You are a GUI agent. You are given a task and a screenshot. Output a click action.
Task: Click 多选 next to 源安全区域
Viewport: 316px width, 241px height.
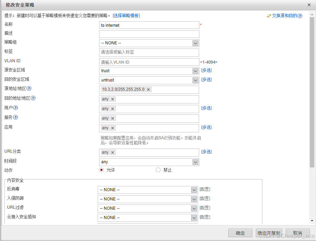(206, 70)
